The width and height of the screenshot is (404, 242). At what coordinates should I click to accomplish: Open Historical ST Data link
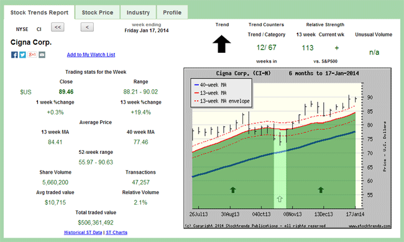pos(83,233)
